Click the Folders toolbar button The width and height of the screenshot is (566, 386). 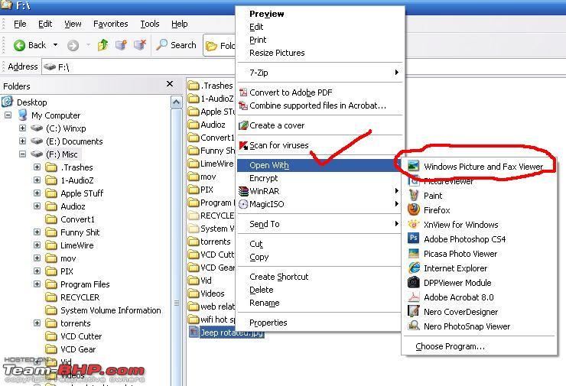[x=220, y=45]
